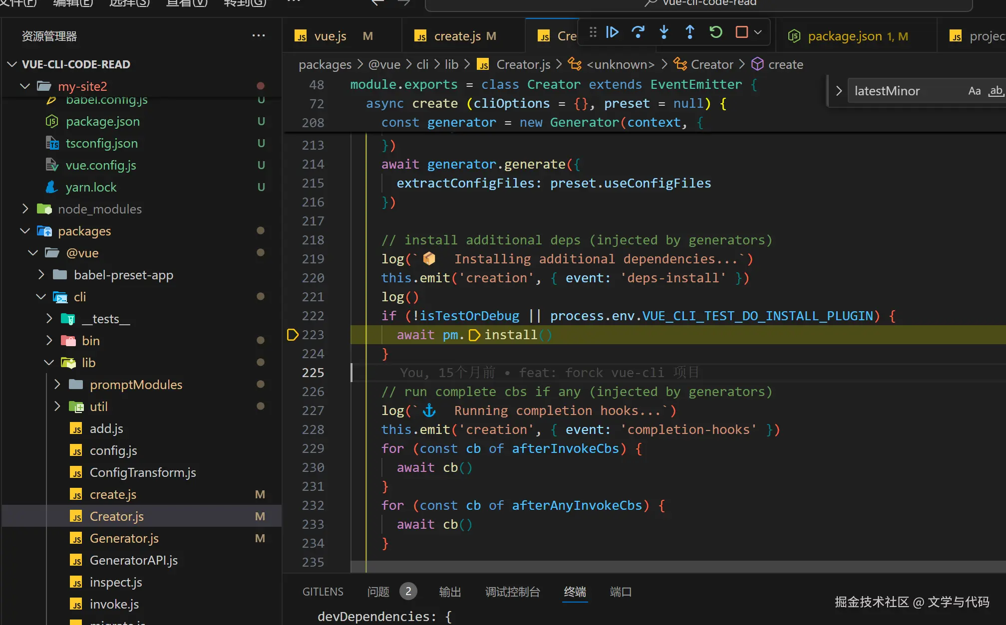Screen dimensions: 1006x625
Task: Stop debugging with the square icon
Action: (742, 32)
